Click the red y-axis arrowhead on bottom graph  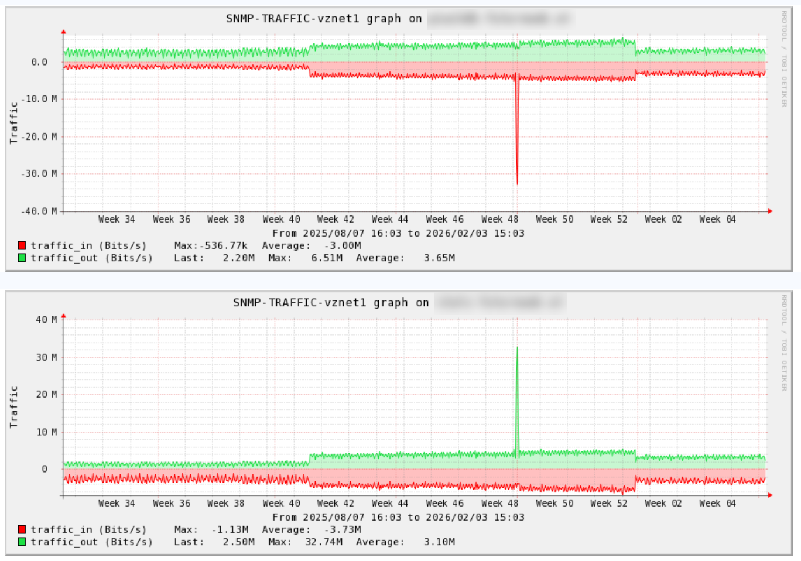tap(64, 317)
